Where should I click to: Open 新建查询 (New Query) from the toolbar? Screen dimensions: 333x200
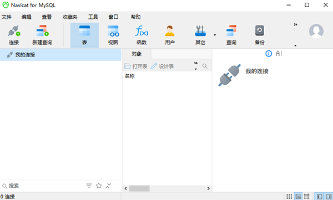[x=42, y=35]
